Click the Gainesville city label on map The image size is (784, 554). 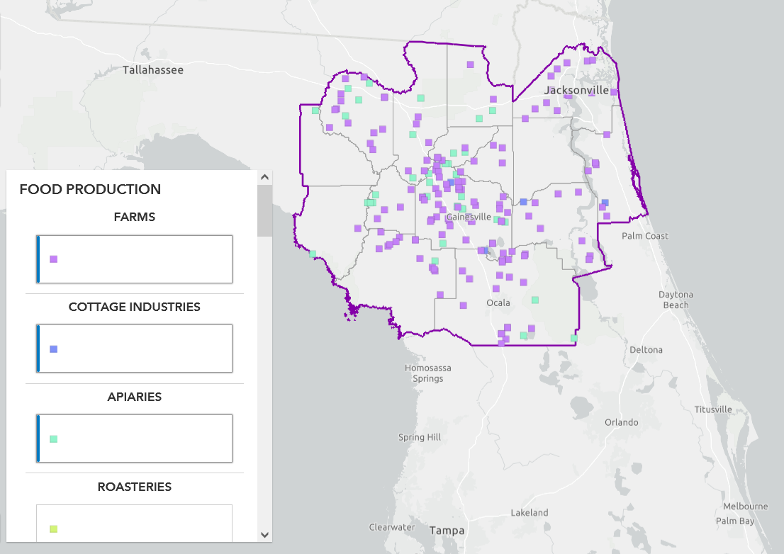[x=469, y=217]
